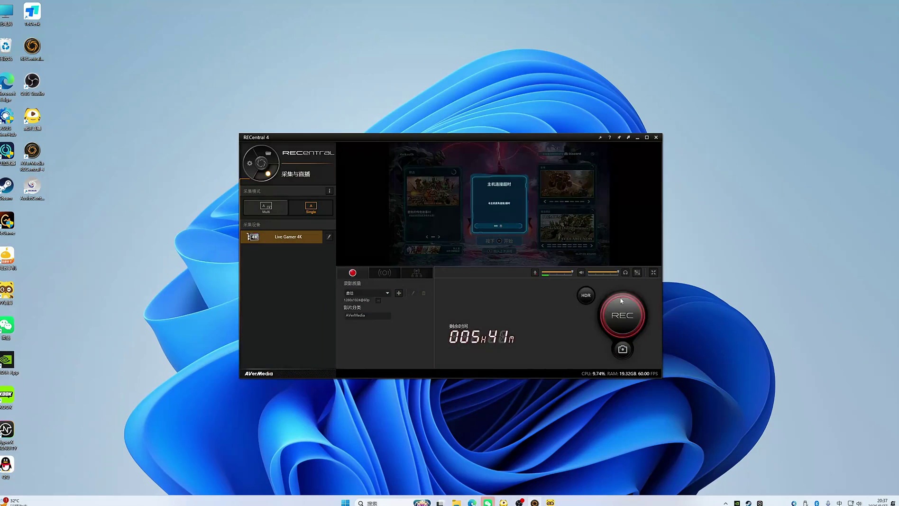Open File Explorer from the taskbar

(x=456, y=503)
